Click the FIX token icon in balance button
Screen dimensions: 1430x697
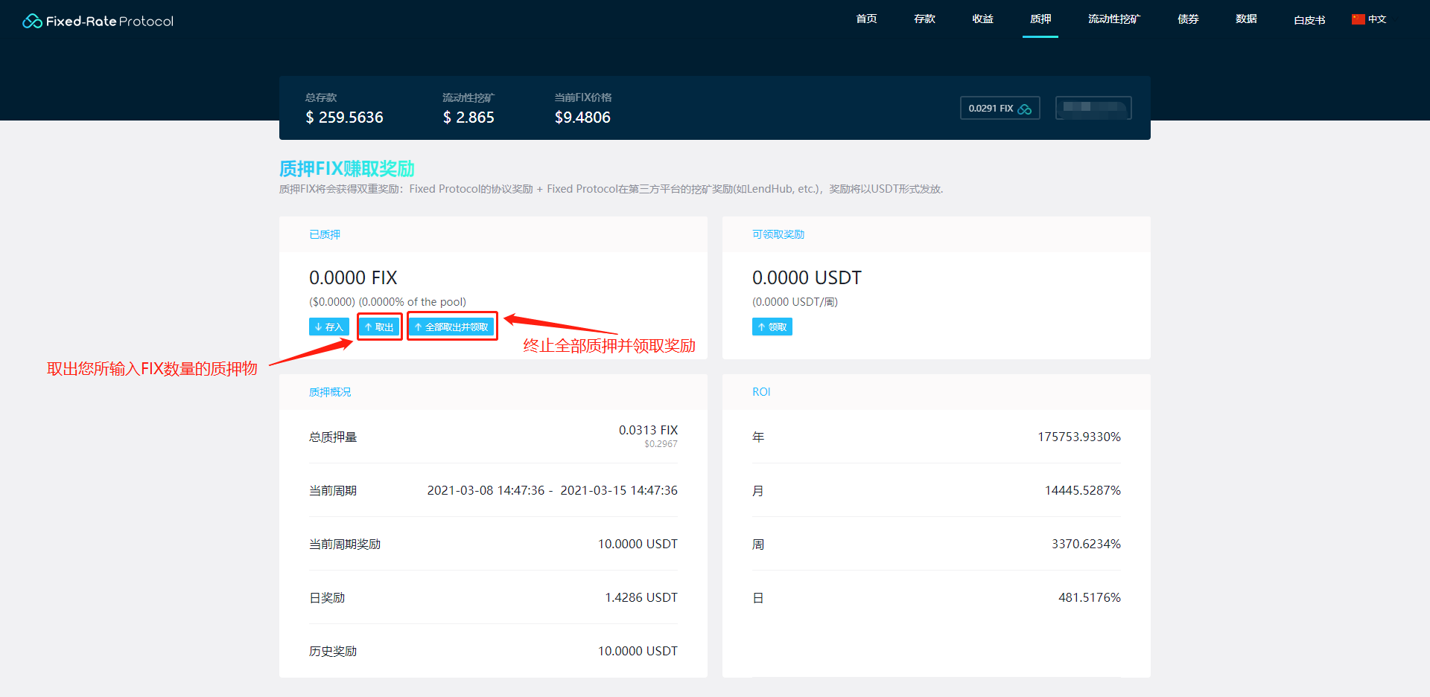(1025, 109)
